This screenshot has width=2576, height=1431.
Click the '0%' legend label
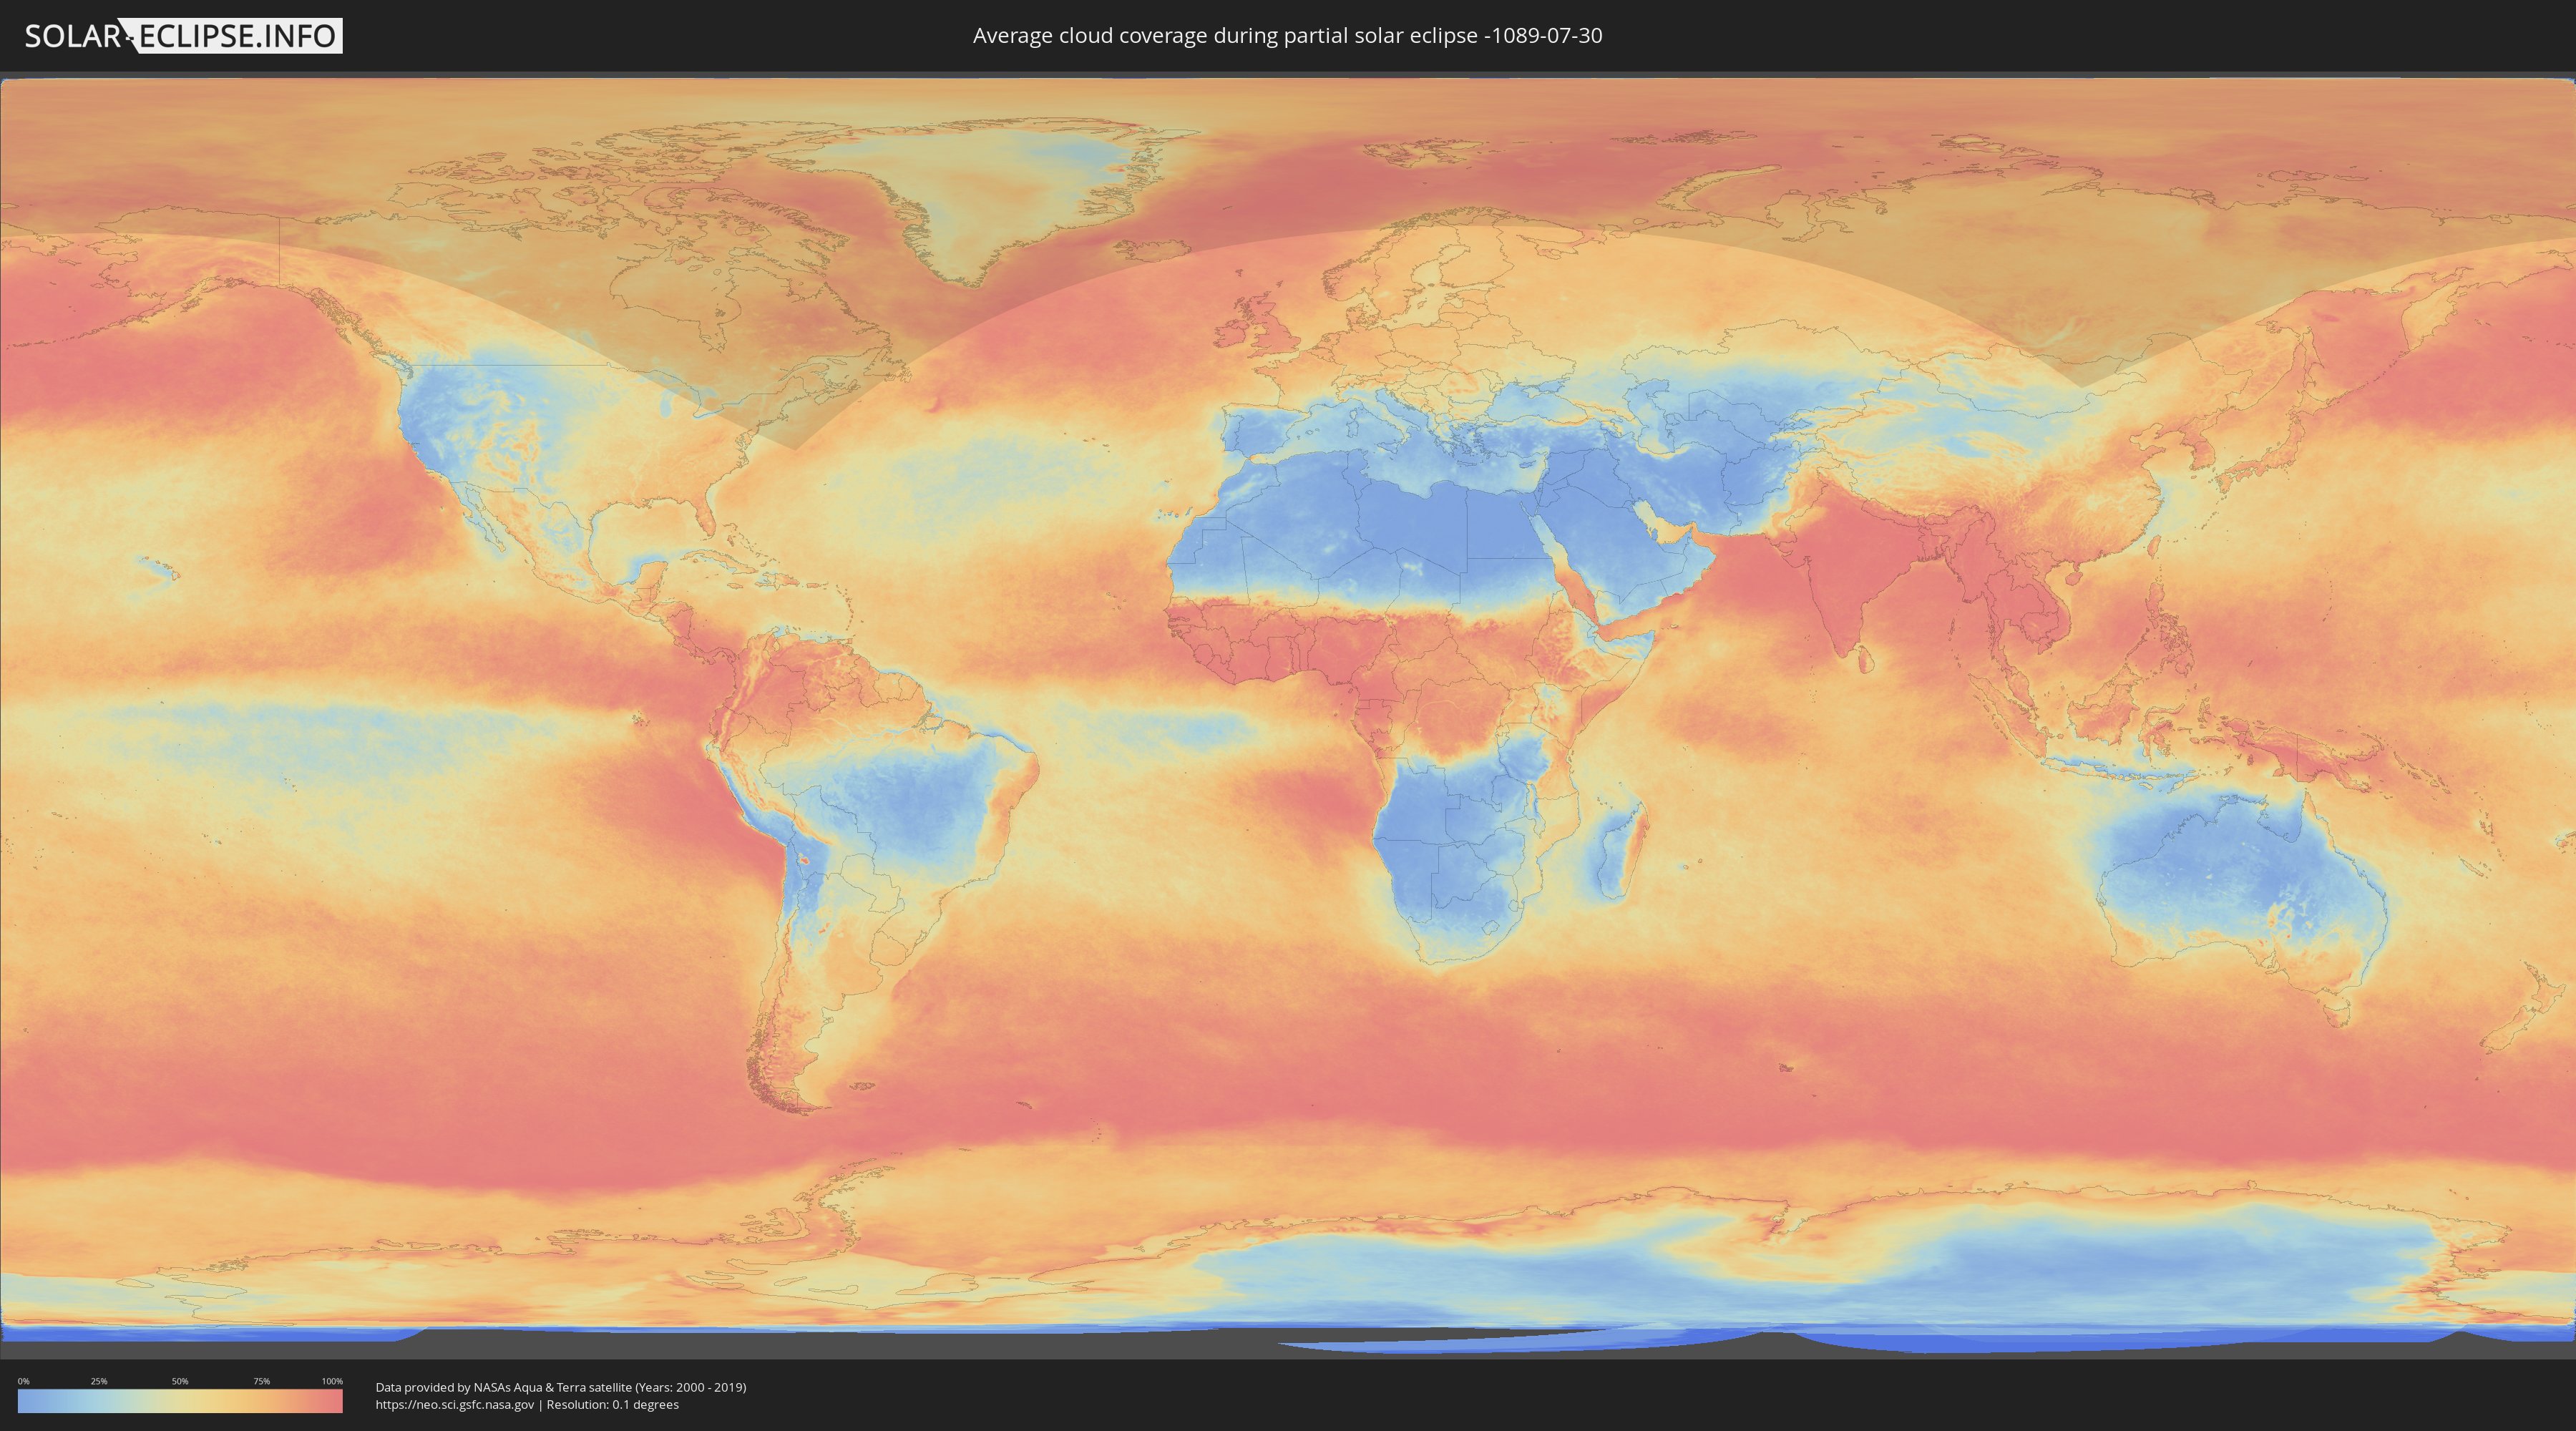tap(23, 1381)
